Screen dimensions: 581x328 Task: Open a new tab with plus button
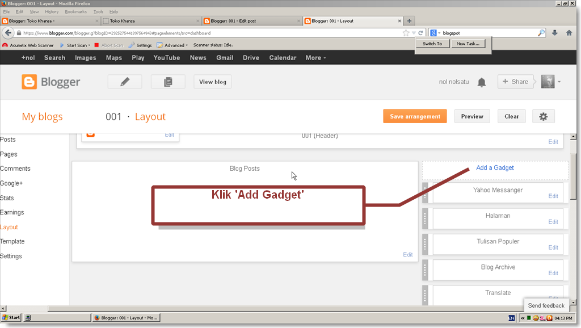coord(410,21)
